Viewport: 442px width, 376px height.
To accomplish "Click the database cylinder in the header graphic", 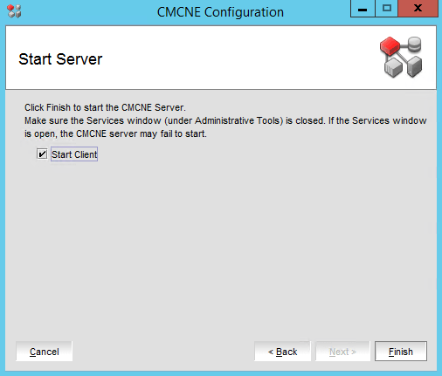I will [414, 44].
